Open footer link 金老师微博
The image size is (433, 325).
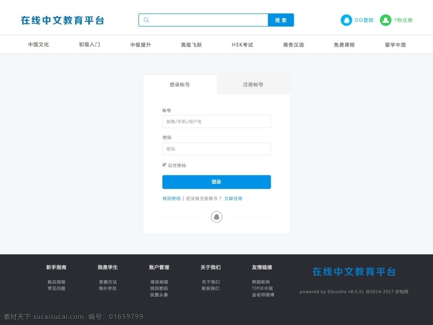point(263,295)
